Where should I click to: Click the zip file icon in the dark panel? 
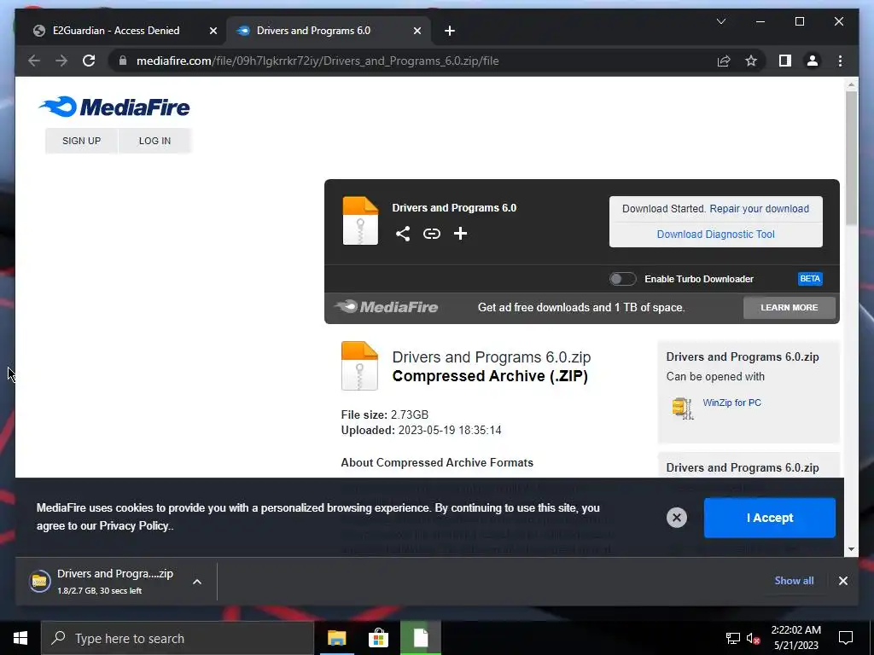pos(360,221)
